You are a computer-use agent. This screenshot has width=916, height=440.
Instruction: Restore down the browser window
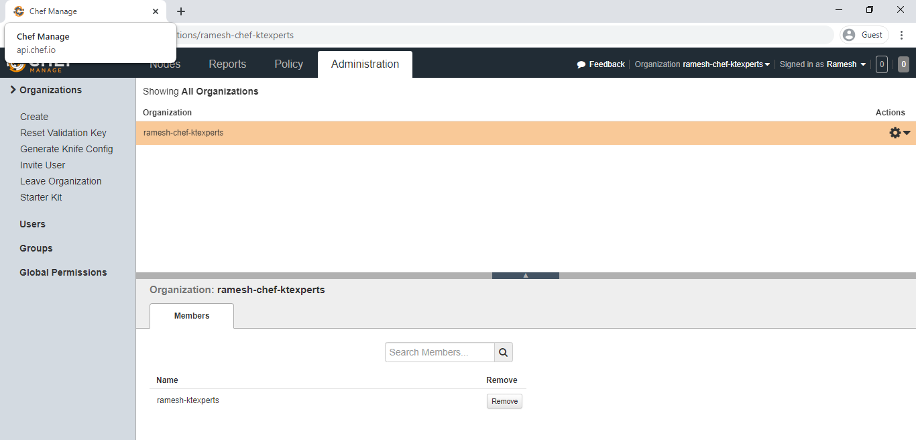(x=870, y=10)
